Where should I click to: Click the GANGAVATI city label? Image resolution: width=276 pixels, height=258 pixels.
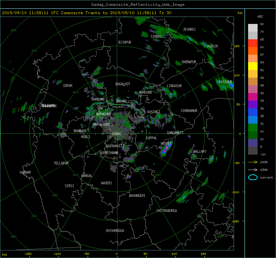175,133
